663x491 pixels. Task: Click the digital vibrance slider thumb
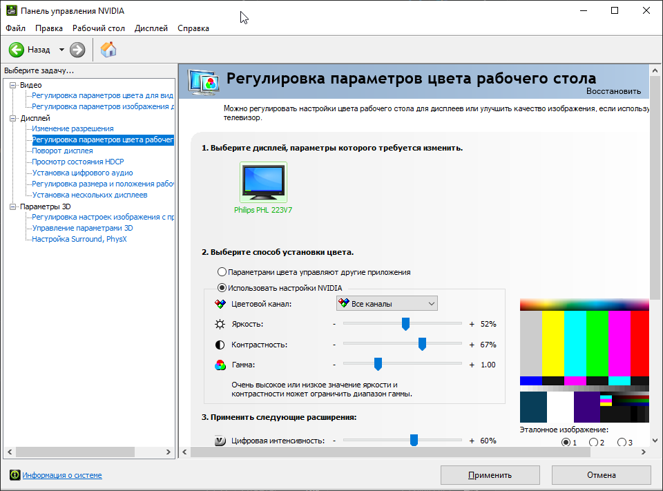click(x=414, y=441)
